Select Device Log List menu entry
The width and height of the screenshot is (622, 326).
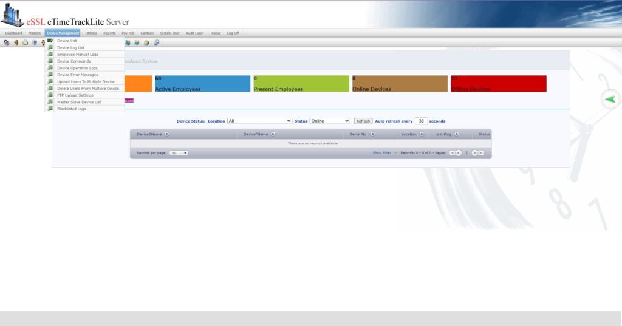85,47
